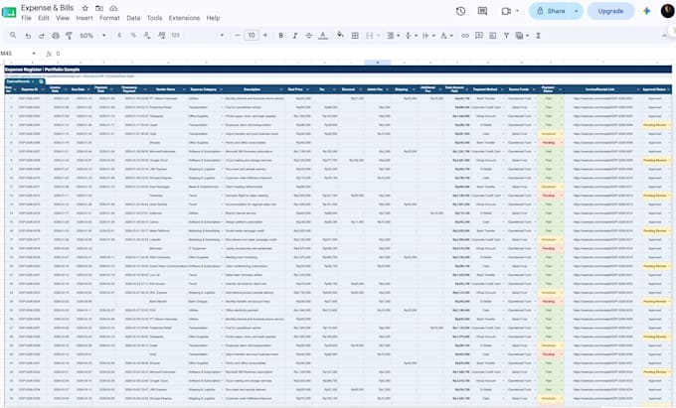The height and width of the screenshot is (408, 676).
Task: Decrease decimal places
Action: pos(147,36)
